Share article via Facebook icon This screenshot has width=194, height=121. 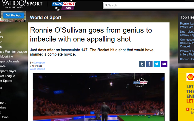[x=149, y=64]
